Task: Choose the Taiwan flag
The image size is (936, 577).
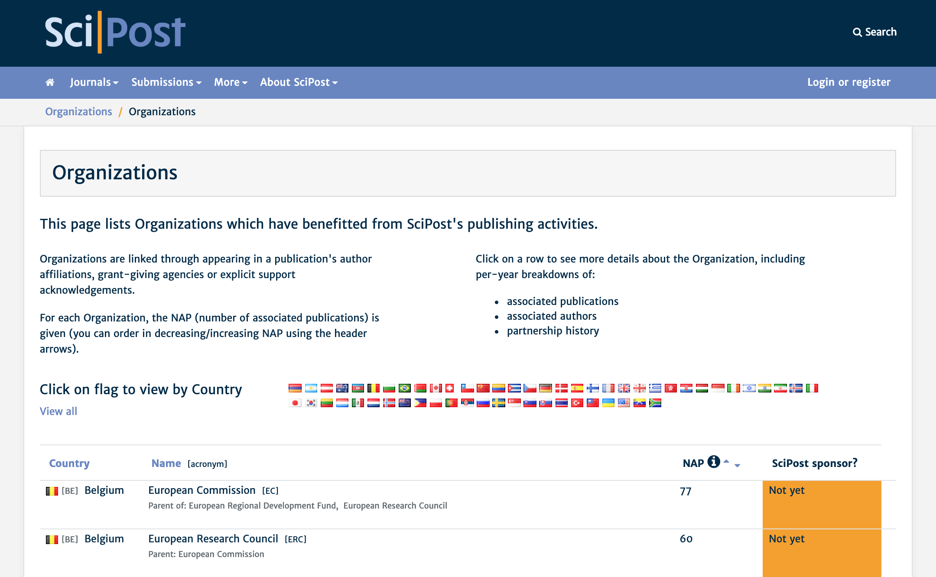Action: [x=593, y=403]
